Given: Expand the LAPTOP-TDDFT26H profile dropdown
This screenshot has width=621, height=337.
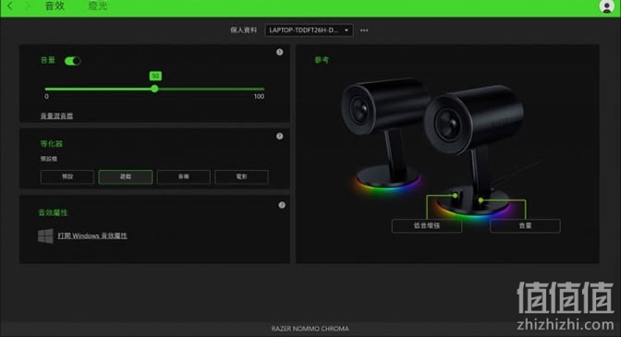Looking at the screenshot, I should 309,30.
